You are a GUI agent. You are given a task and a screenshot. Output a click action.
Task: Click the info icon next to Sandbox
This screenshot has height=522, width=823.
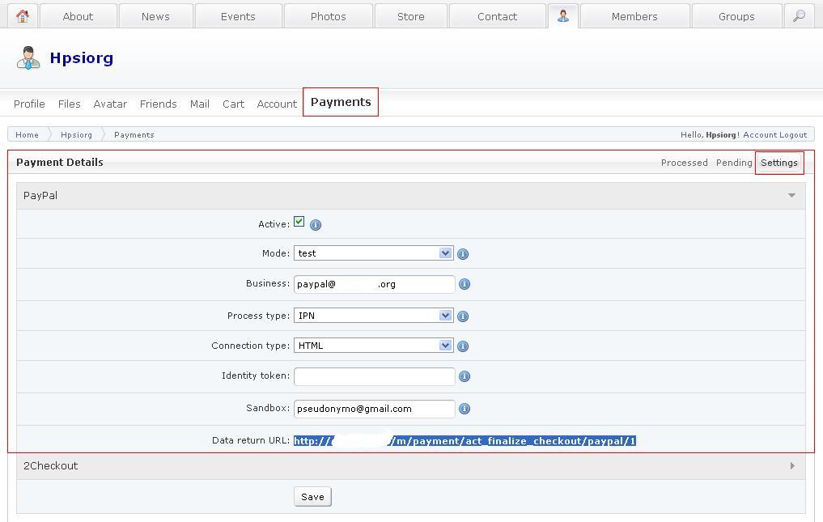tap(464, 409)
